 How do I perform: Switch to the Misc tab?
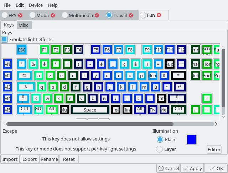tap(24, 25)
